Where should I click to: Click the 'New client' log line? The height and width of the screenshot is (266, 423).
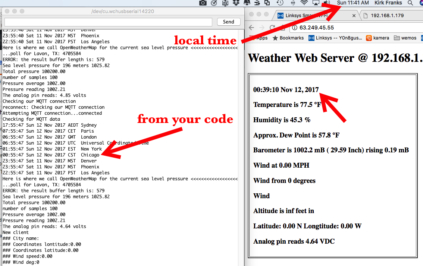click(16, 232)
